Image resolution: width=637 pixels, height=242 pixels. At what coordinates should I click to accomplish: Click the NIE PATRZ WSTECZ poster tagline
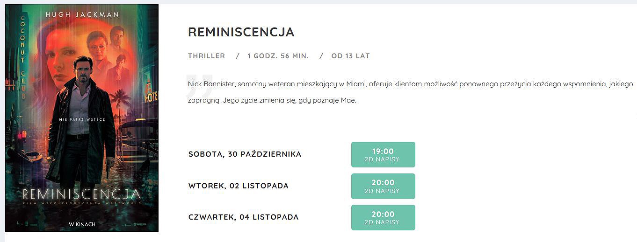tap(82, 120)
